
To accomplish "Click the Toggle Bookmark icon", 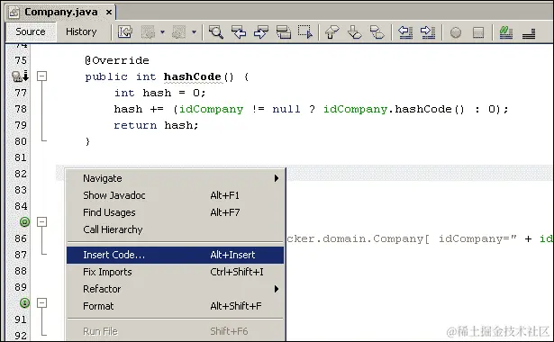I will coord(377,32).
